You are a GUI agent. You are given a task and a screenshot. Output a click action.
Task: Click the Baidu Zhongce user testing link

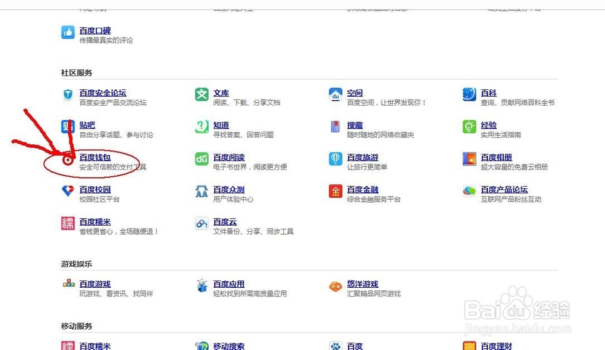point(228,191)
